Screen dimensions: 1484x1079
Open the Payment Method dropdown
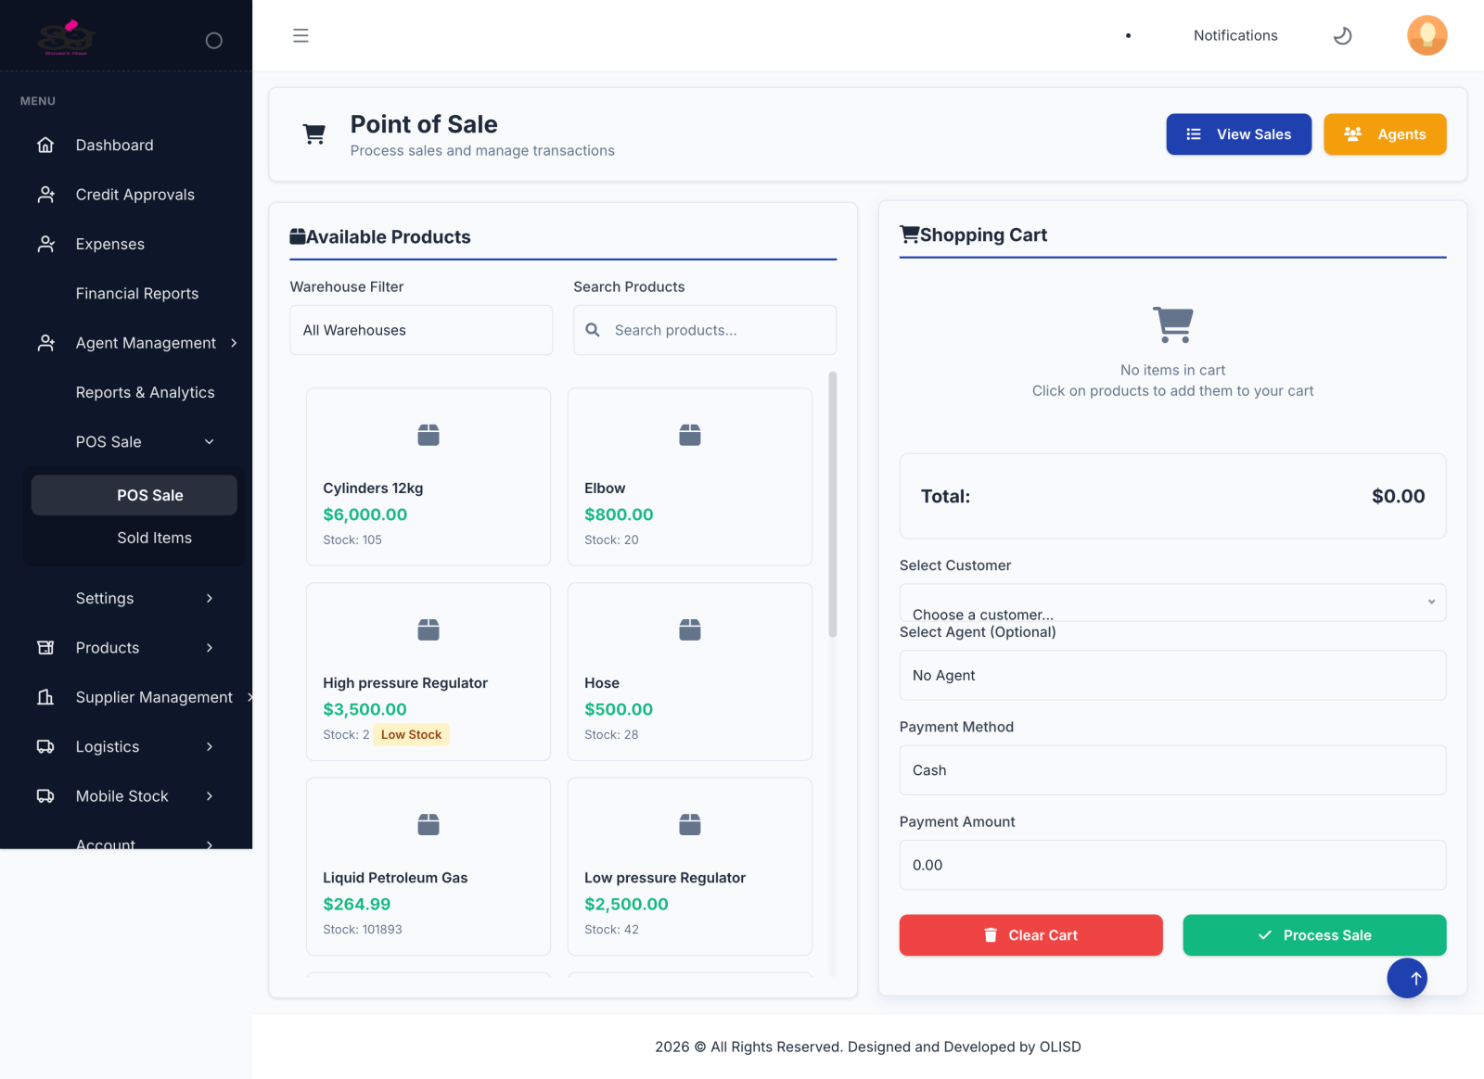click(1172, 770)
